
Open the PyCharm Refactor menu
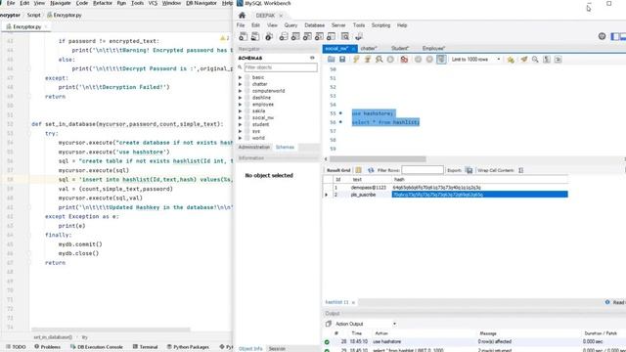103,3
